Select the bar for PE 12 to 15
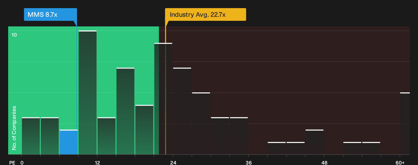418x165 pixels. (x=107, y=136)
